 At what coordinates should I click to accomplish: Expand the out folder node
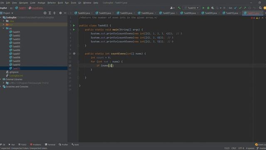[x=3, y=25]
